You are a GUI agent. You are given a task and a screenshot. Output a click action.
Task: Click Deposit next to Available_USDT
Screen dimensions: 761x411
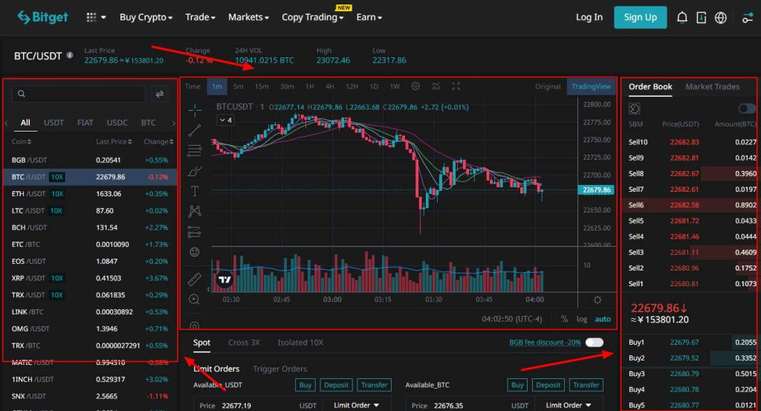coord(337,385)
